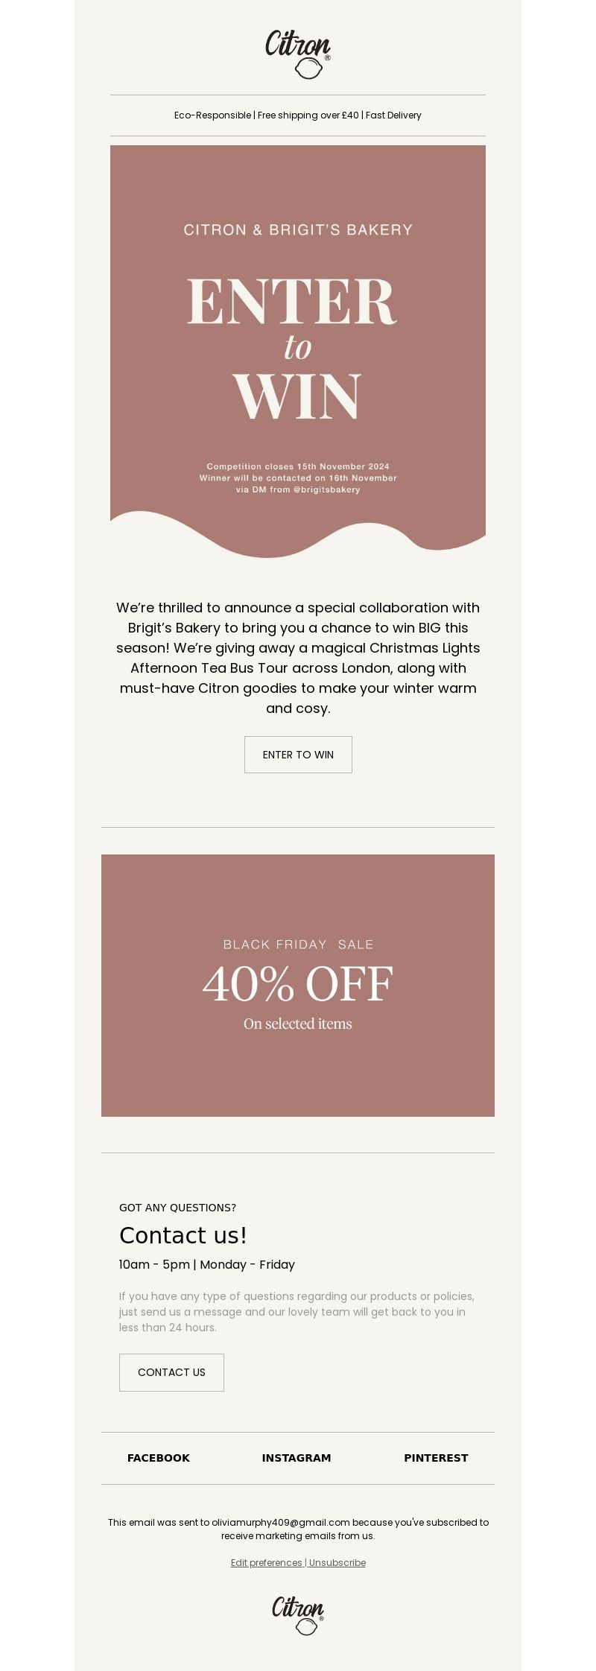The height and width of the screenshot is (1671, 596).
Task: Select the oliviamurphy409@gmail.com email address
Action: pos(281,1522)
